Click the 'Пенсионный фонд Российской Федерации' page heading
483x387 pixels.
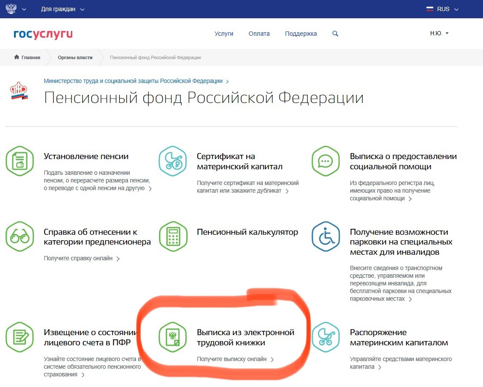[204, 98]
